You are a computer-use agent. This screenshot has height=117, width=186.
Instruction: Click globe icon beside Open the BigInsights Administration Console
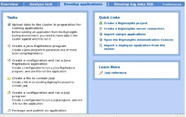coord(101,40)
